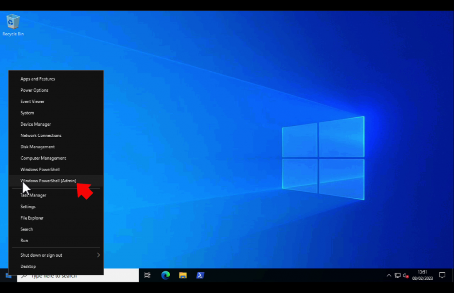Open PowerShell from the taskbar

pos(200,275)
